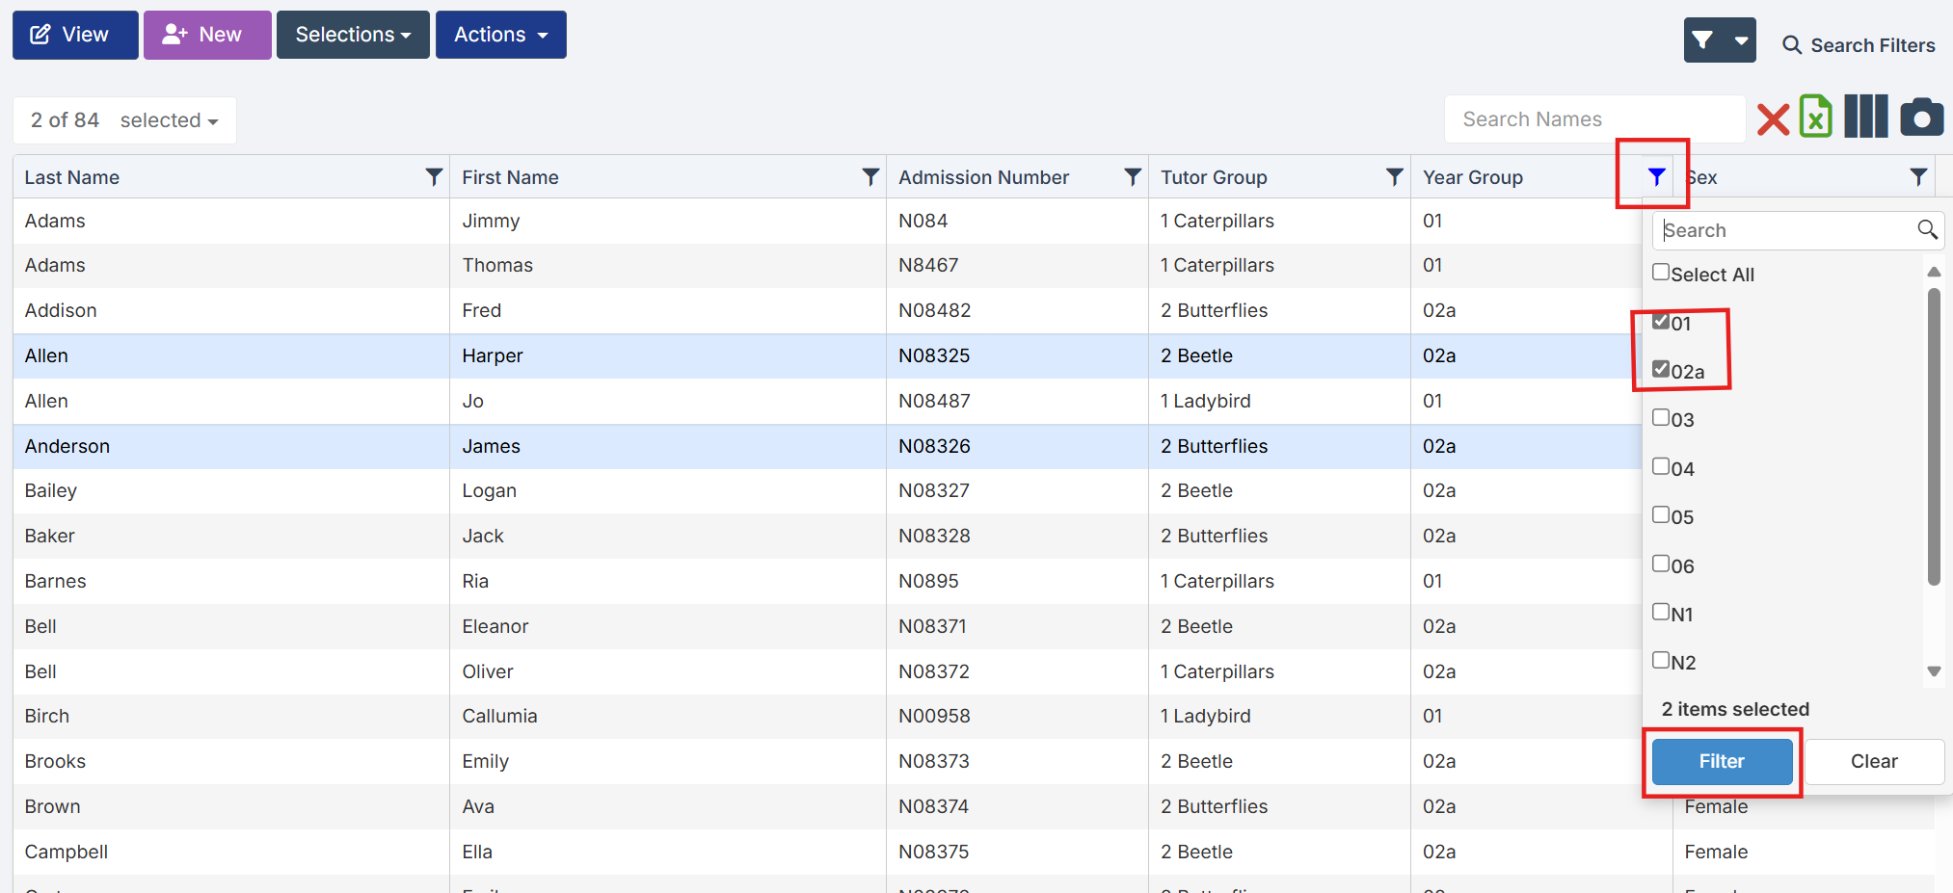This screenshot has height=893, width=1953.
Task: Click the Search Names input field
Action: pos(1594,119)
